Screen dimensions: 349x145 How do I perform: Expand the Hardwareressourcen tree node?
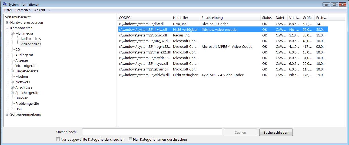click(x=7, y=23)
